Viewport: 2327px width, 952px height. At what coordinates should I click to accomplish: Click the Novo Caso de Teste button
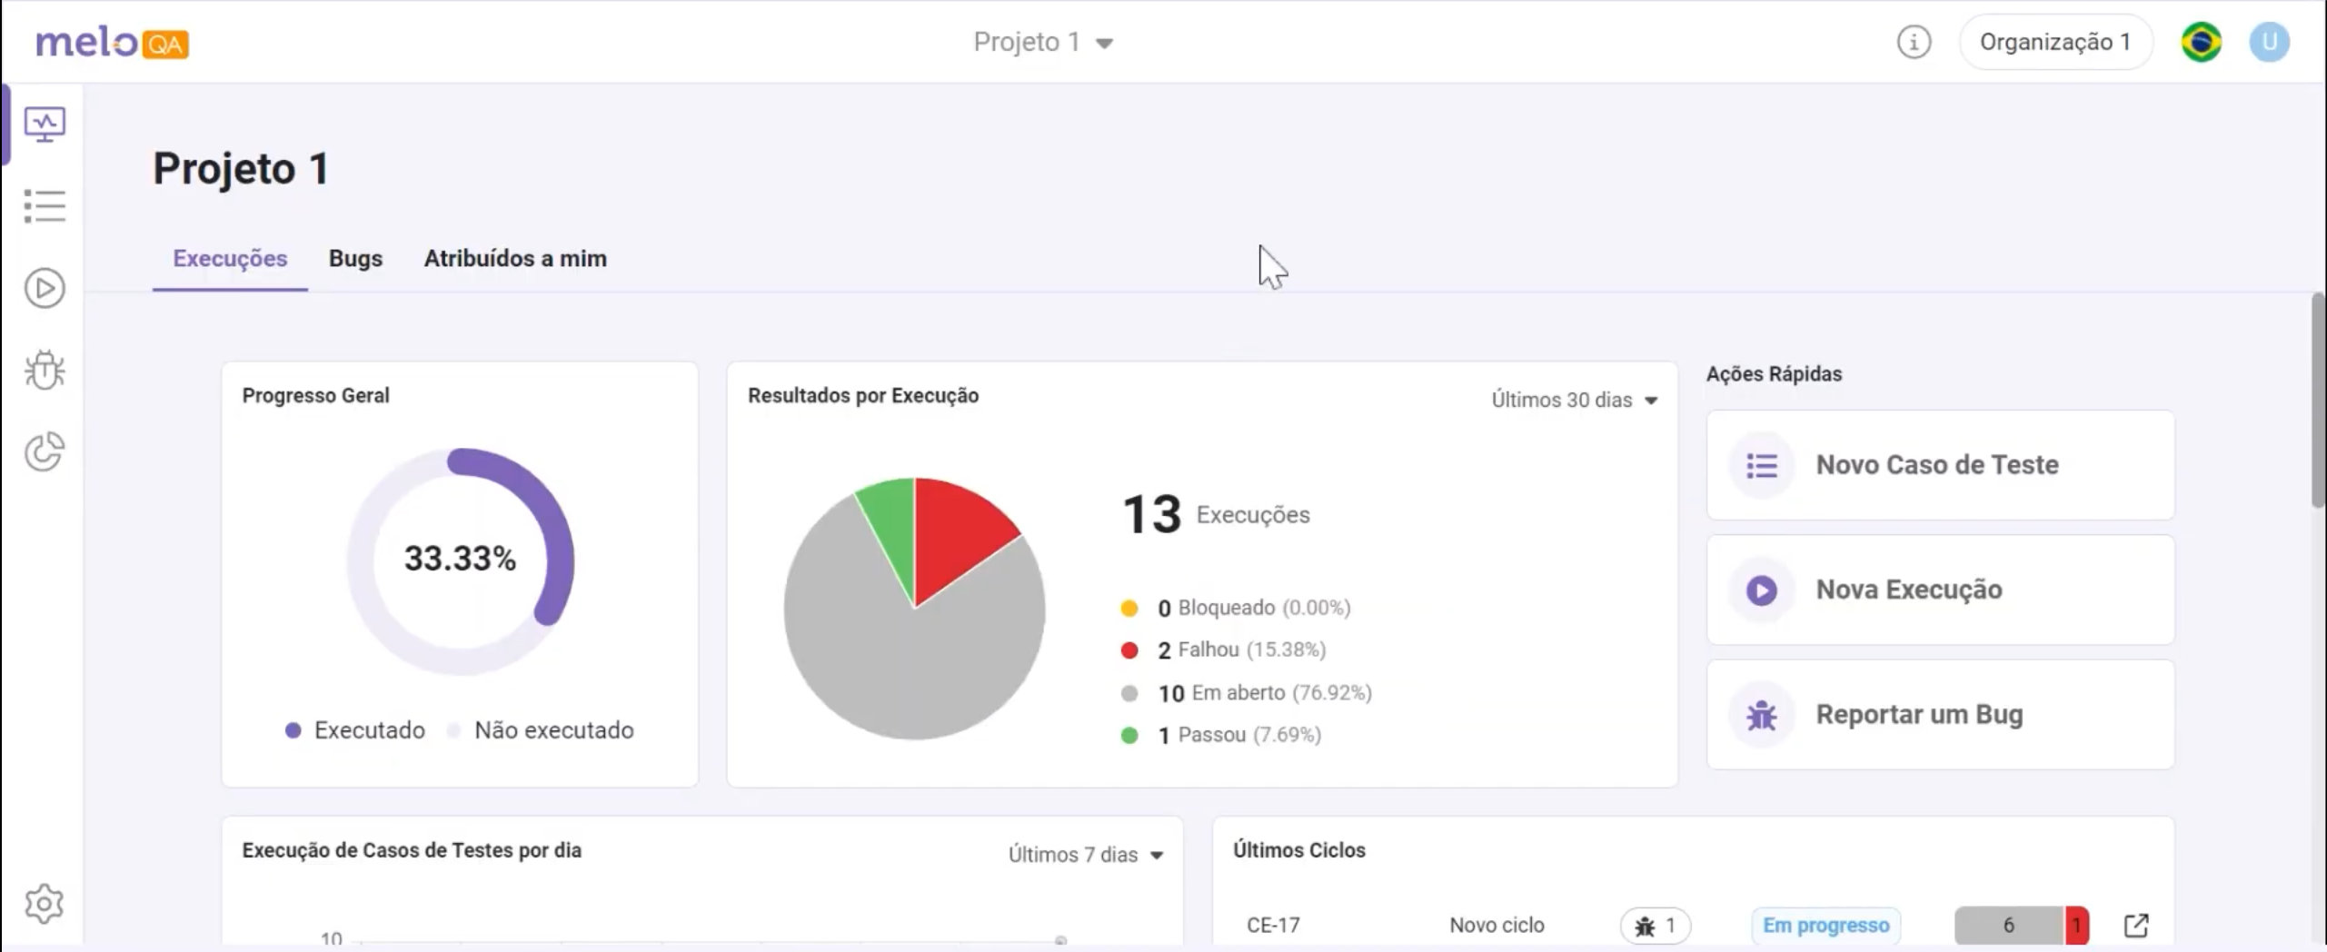[1940, 465]
